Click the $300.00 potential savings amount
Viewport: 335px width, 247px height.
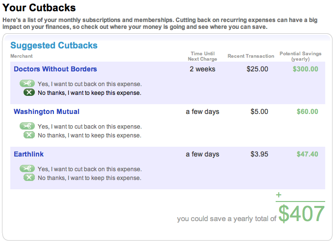point(305,69)
